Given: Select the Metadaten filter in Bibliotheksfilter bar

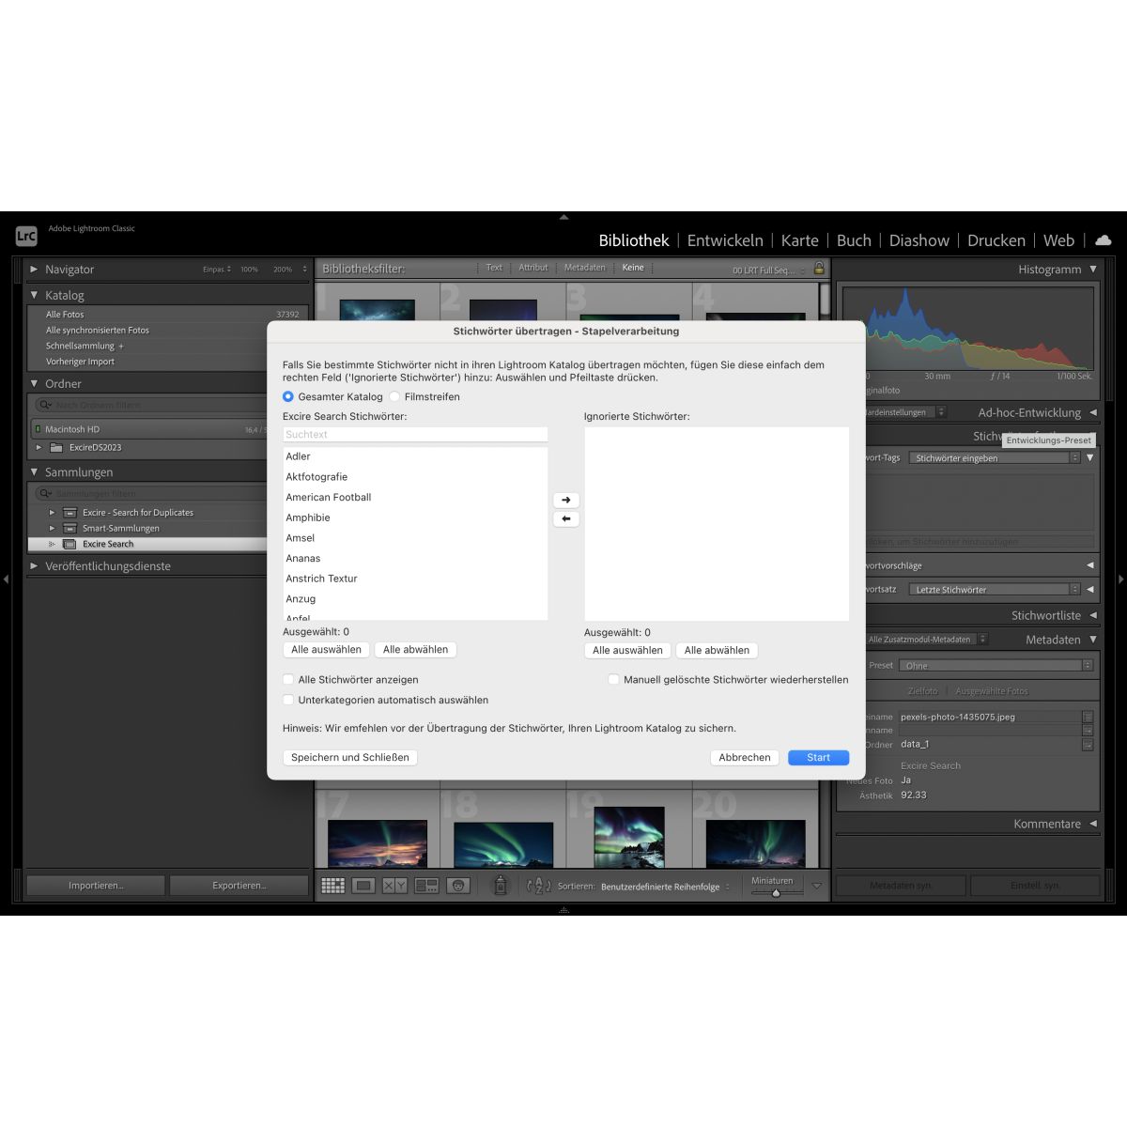Looking at the screenshot, I should (x=584, y=268).
